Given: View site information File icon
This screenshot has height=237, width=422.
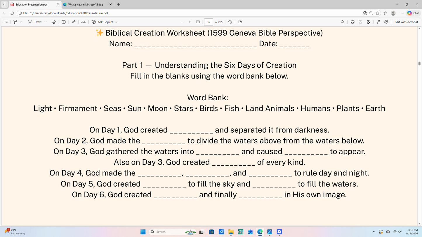Looking at the screenshot, I should (23, 13).
